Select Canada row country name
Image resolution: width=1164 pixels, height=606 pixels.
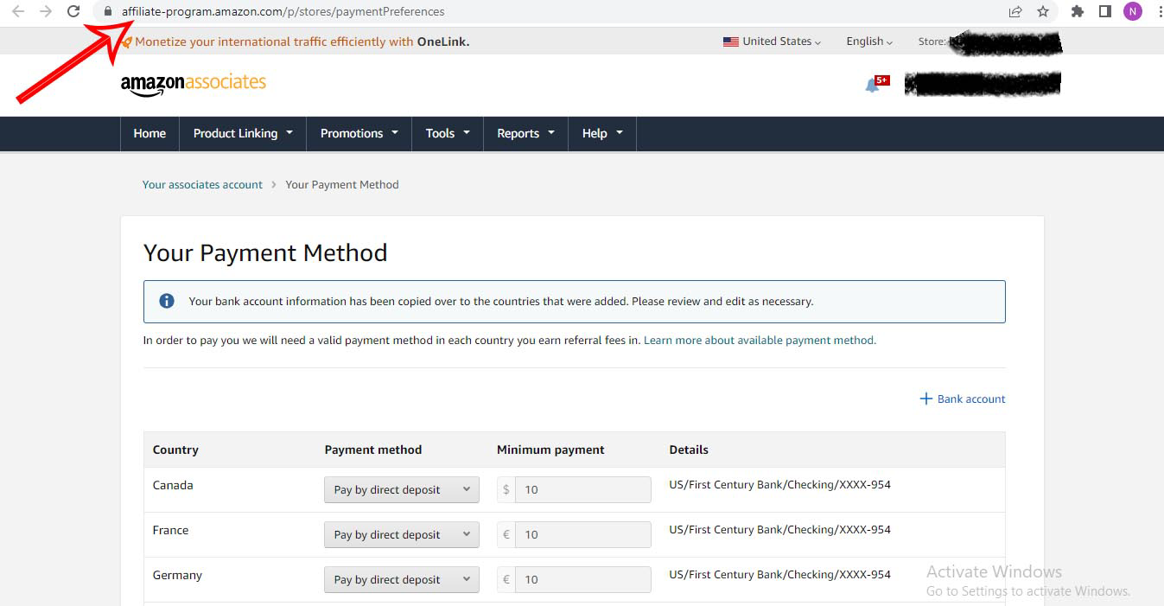pos(173,485)
